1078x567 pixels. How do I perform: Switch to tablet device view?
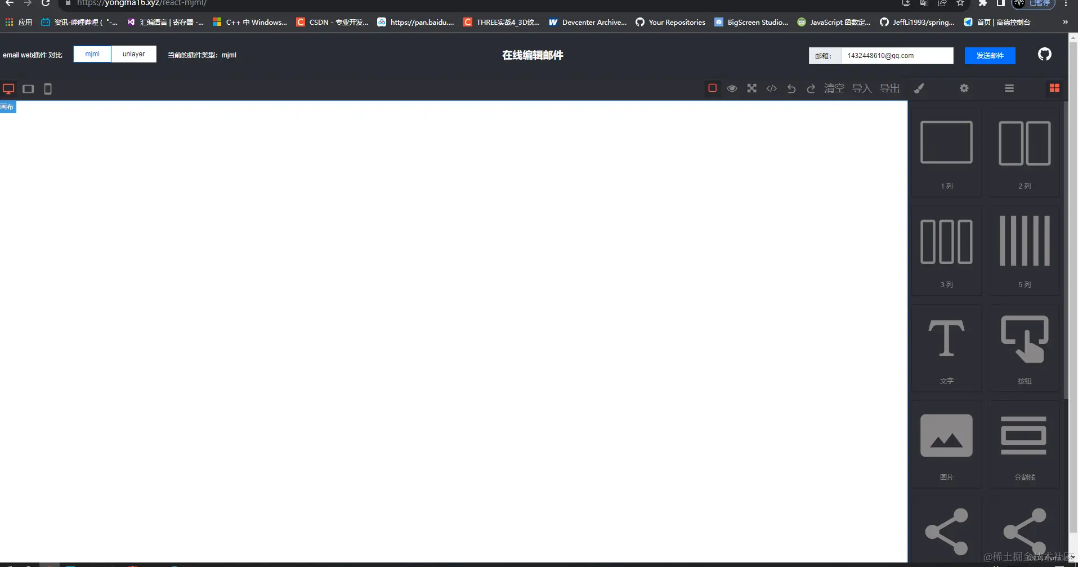28,89
